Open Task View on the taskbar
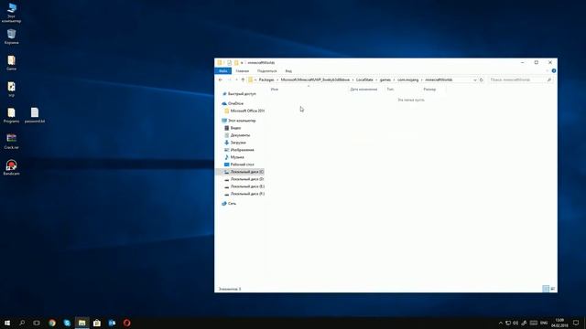The image size is (586, 329). pyautogui.click(x=37, y=323)
